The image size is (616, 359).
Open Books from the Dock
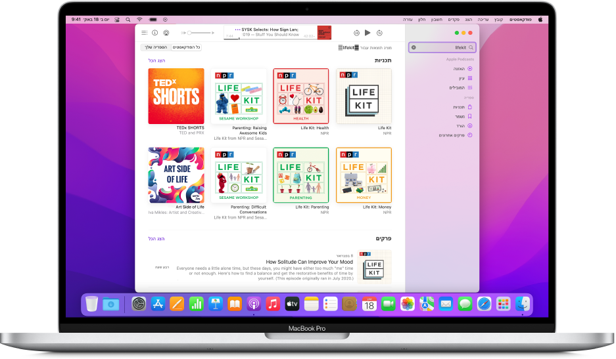235,304
